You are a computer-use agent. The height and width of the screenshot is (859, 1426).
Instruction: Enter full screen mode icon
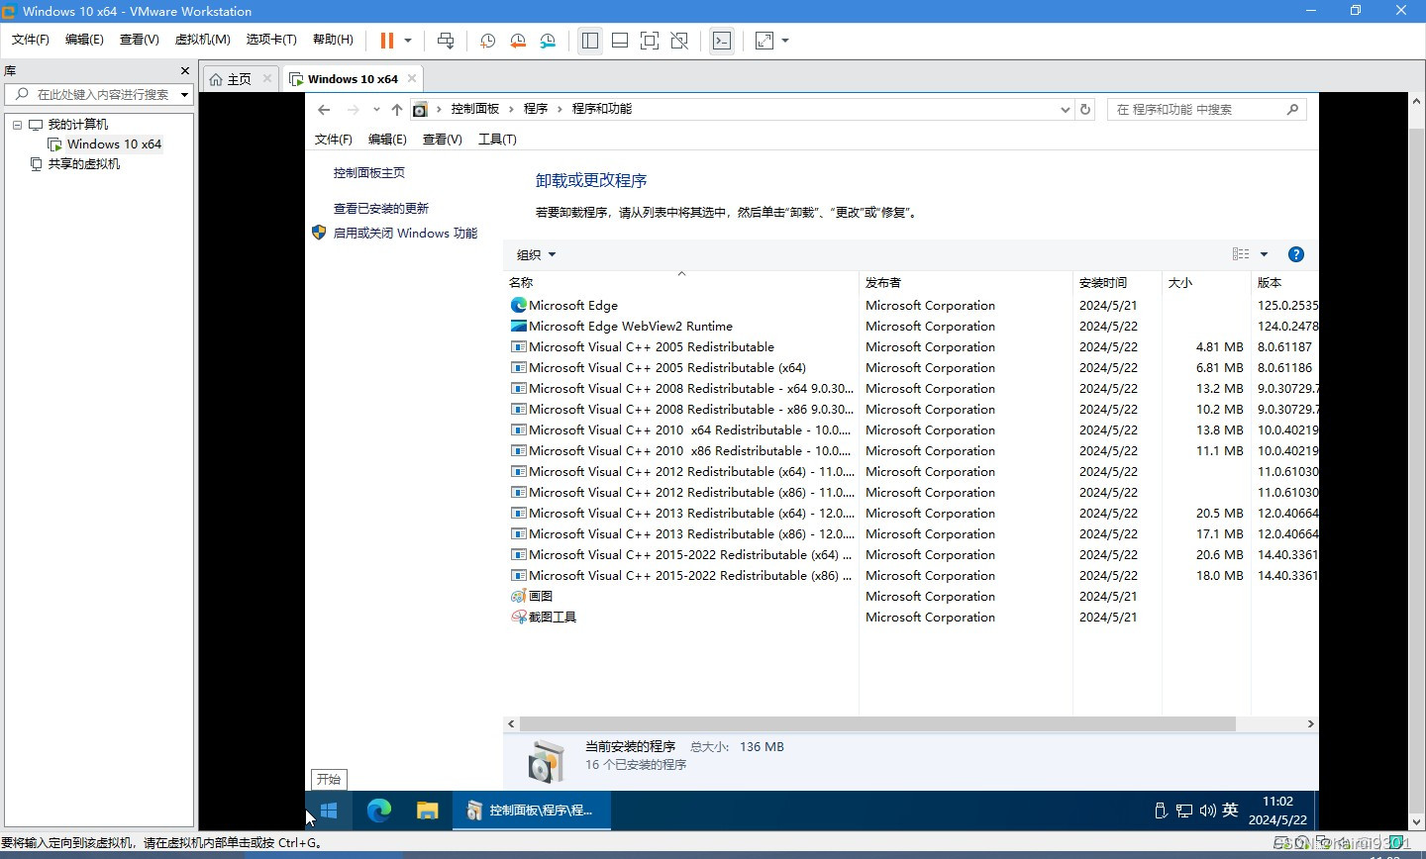650,41
